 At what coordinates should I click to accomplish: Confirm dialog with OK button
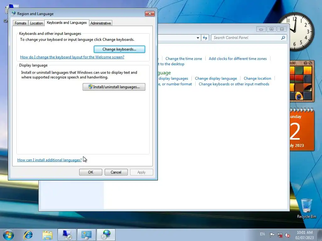91,172
